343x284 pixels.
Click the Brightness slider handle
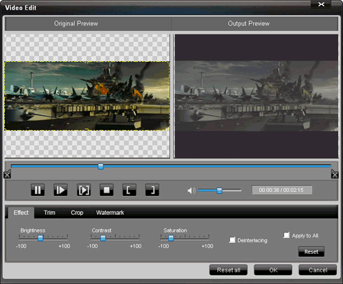40,238
